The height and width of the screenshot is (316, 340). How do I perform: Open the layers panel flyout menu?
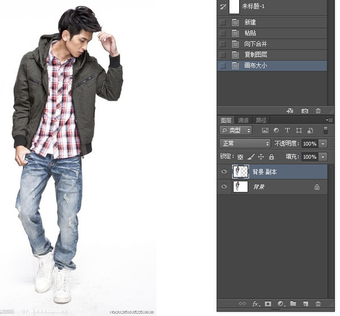[x=329, y=120]
